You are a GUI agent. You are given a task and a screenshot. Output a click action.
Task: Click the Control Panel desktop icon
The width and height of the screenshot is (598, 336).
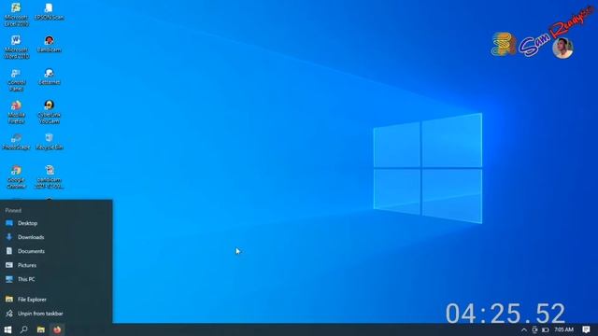[x=16, y=79]
